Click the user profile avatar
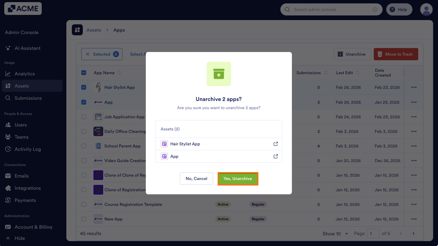This screenshot has height=246, width=438. click(x=426, y=9)
